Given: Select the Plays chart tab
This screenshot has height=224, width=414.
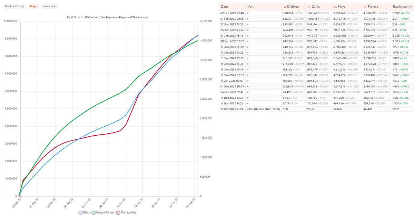Looking at the screenshot, I should pos(33,6).
